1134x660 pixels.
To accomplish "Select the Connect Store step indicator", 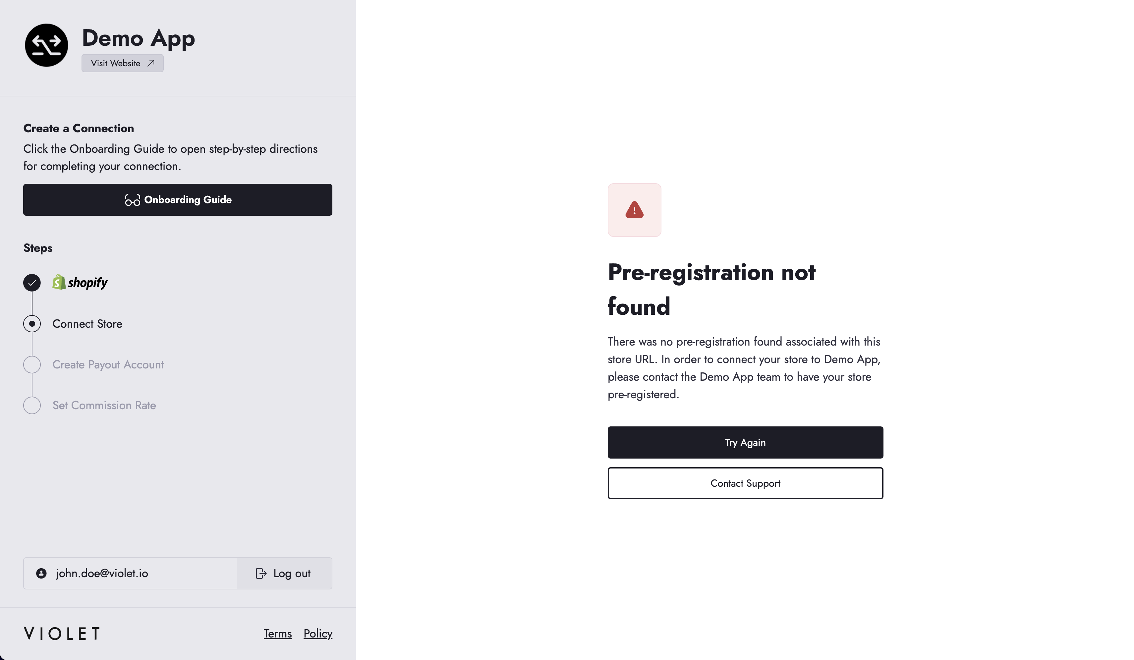I will [32, 324].
